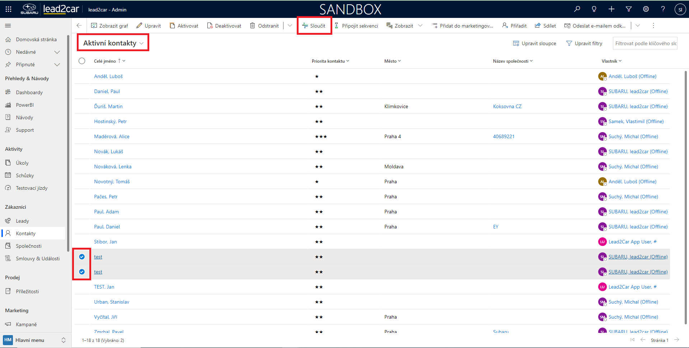The height and width of the screenshot is (348, 689).
Task: Open the Město column header dropdown
Action: coord(393,61)
